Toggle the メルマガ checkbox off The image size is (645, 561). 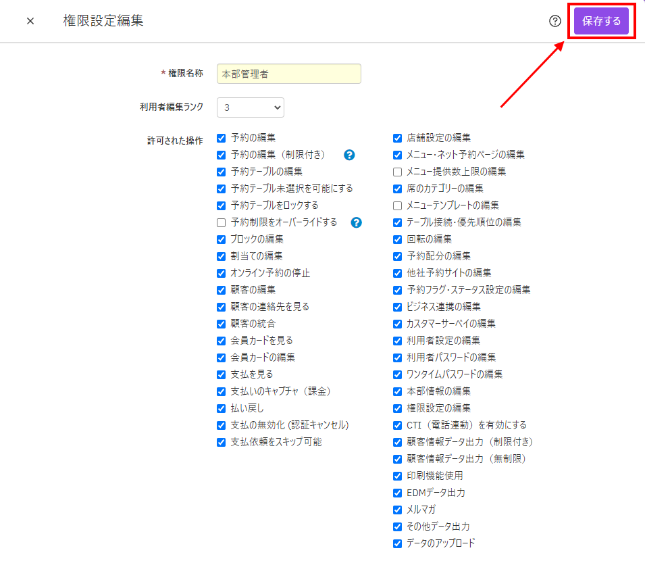point(397,510)
